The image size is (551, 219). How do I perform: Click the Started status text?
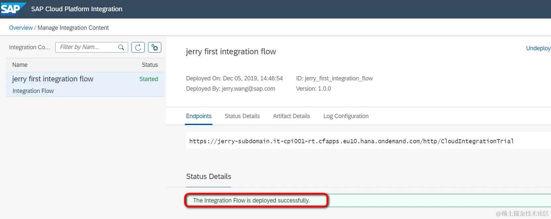pyautogui.click(x=148, y=79)
